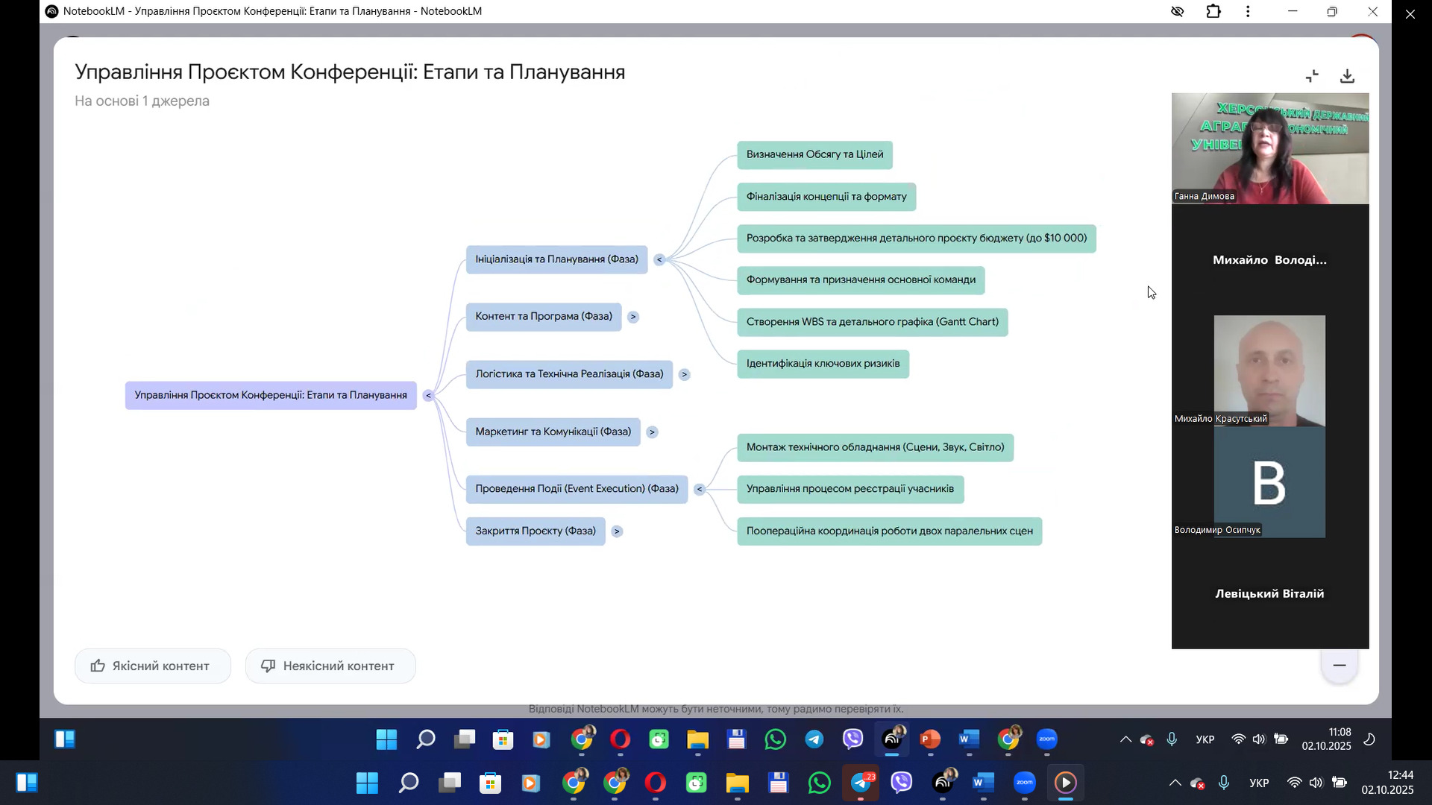
Task: Click Ганна Димова video thumbnail
Action: [x=1269, y=148]
